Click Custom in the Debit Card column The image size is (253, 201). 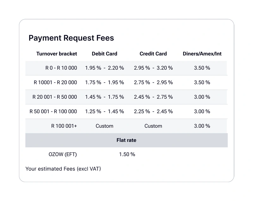[104, 126]
